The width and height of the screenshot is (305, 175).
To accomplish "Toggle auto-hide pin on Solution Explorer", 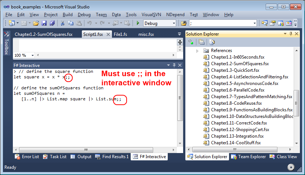I will point(291,34).
